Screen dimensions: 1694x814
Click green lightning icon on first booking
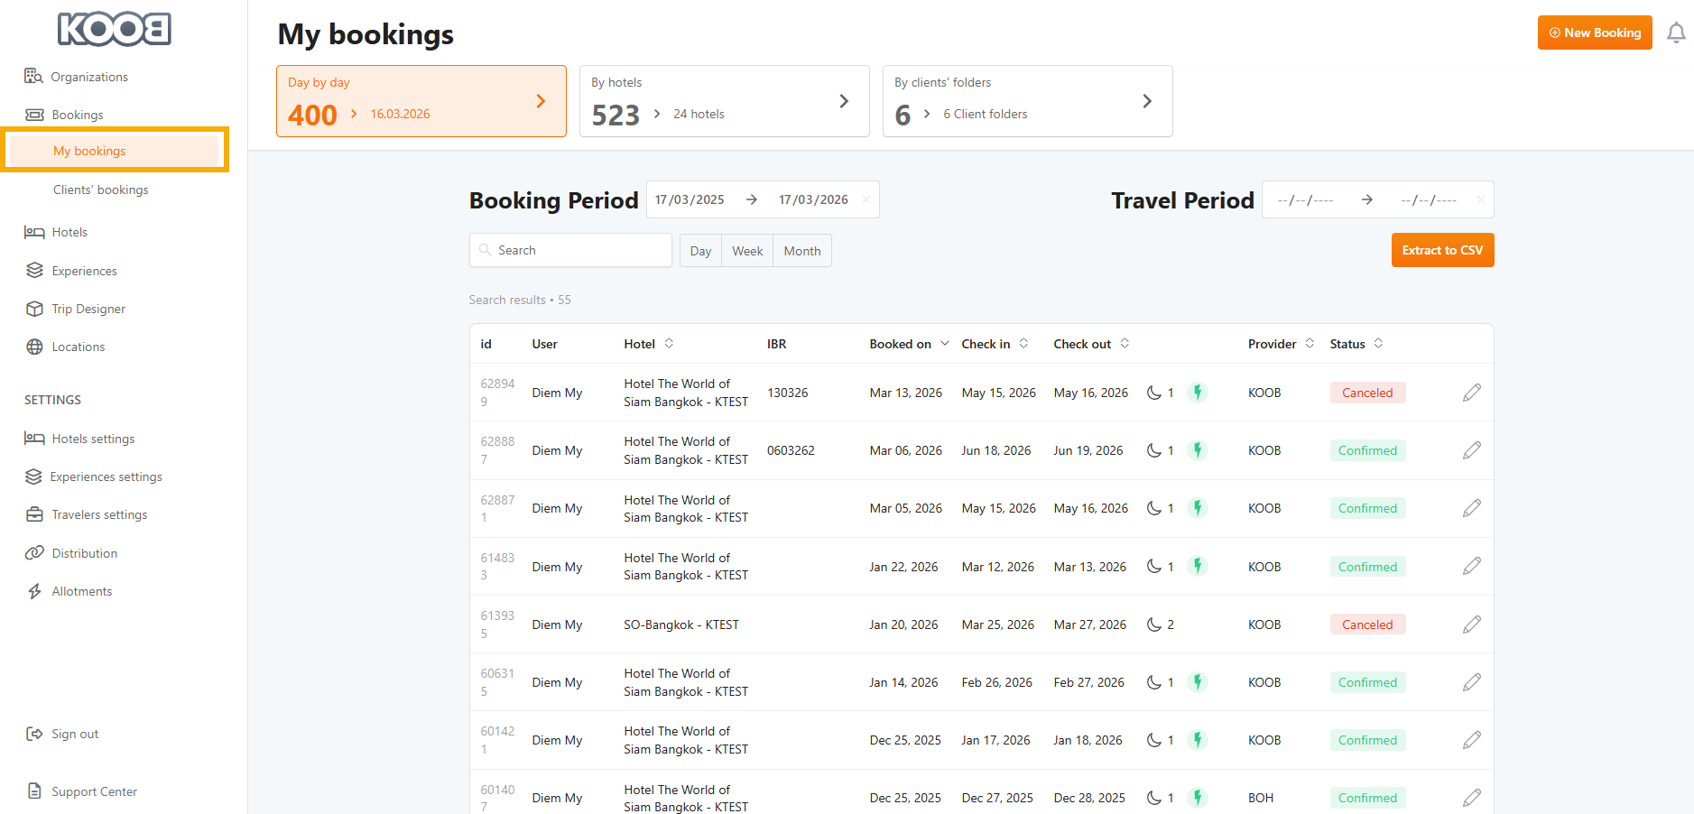pyautogui.click(x=1197, y=393)
